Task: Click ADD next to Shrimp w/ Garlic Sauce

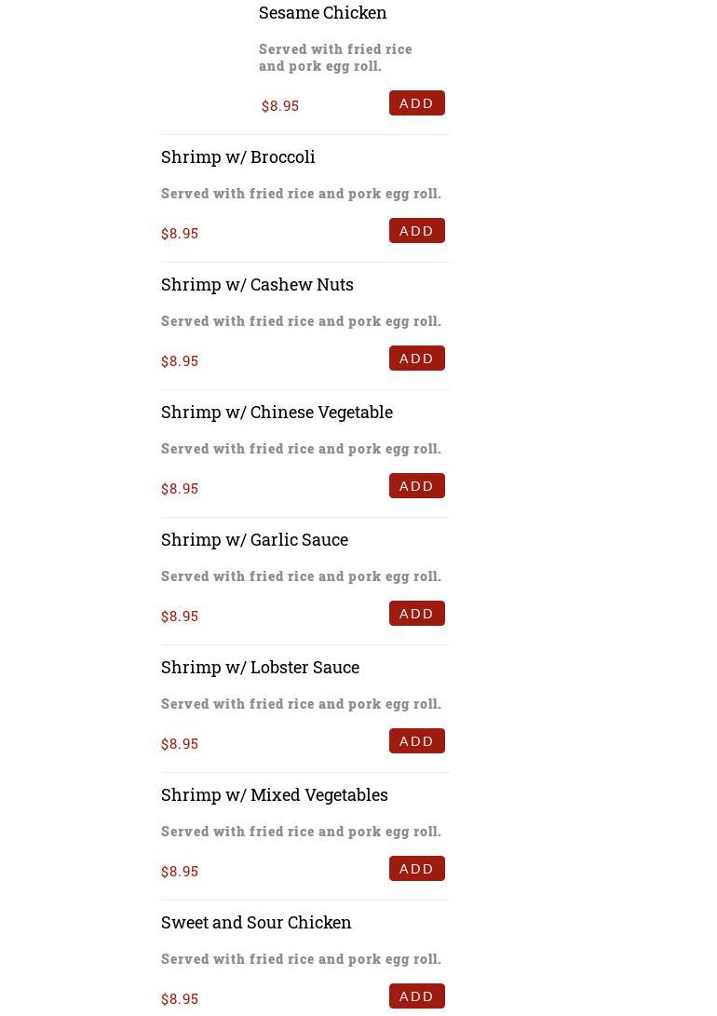Action: pyautogui.click(x=416, y=614)
